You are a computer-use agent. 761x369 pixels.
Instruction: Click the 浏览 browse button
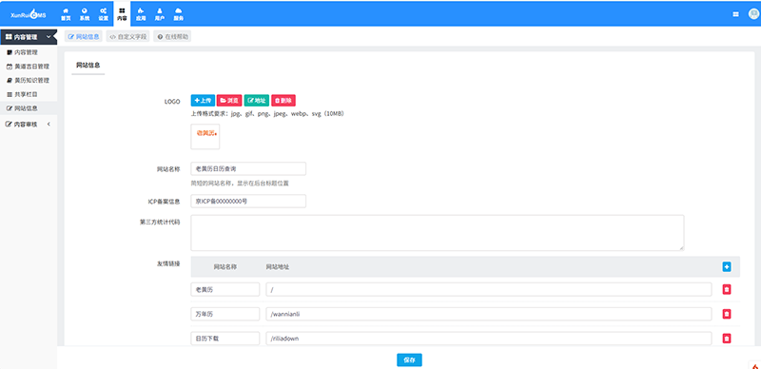[x=229, y=101]
